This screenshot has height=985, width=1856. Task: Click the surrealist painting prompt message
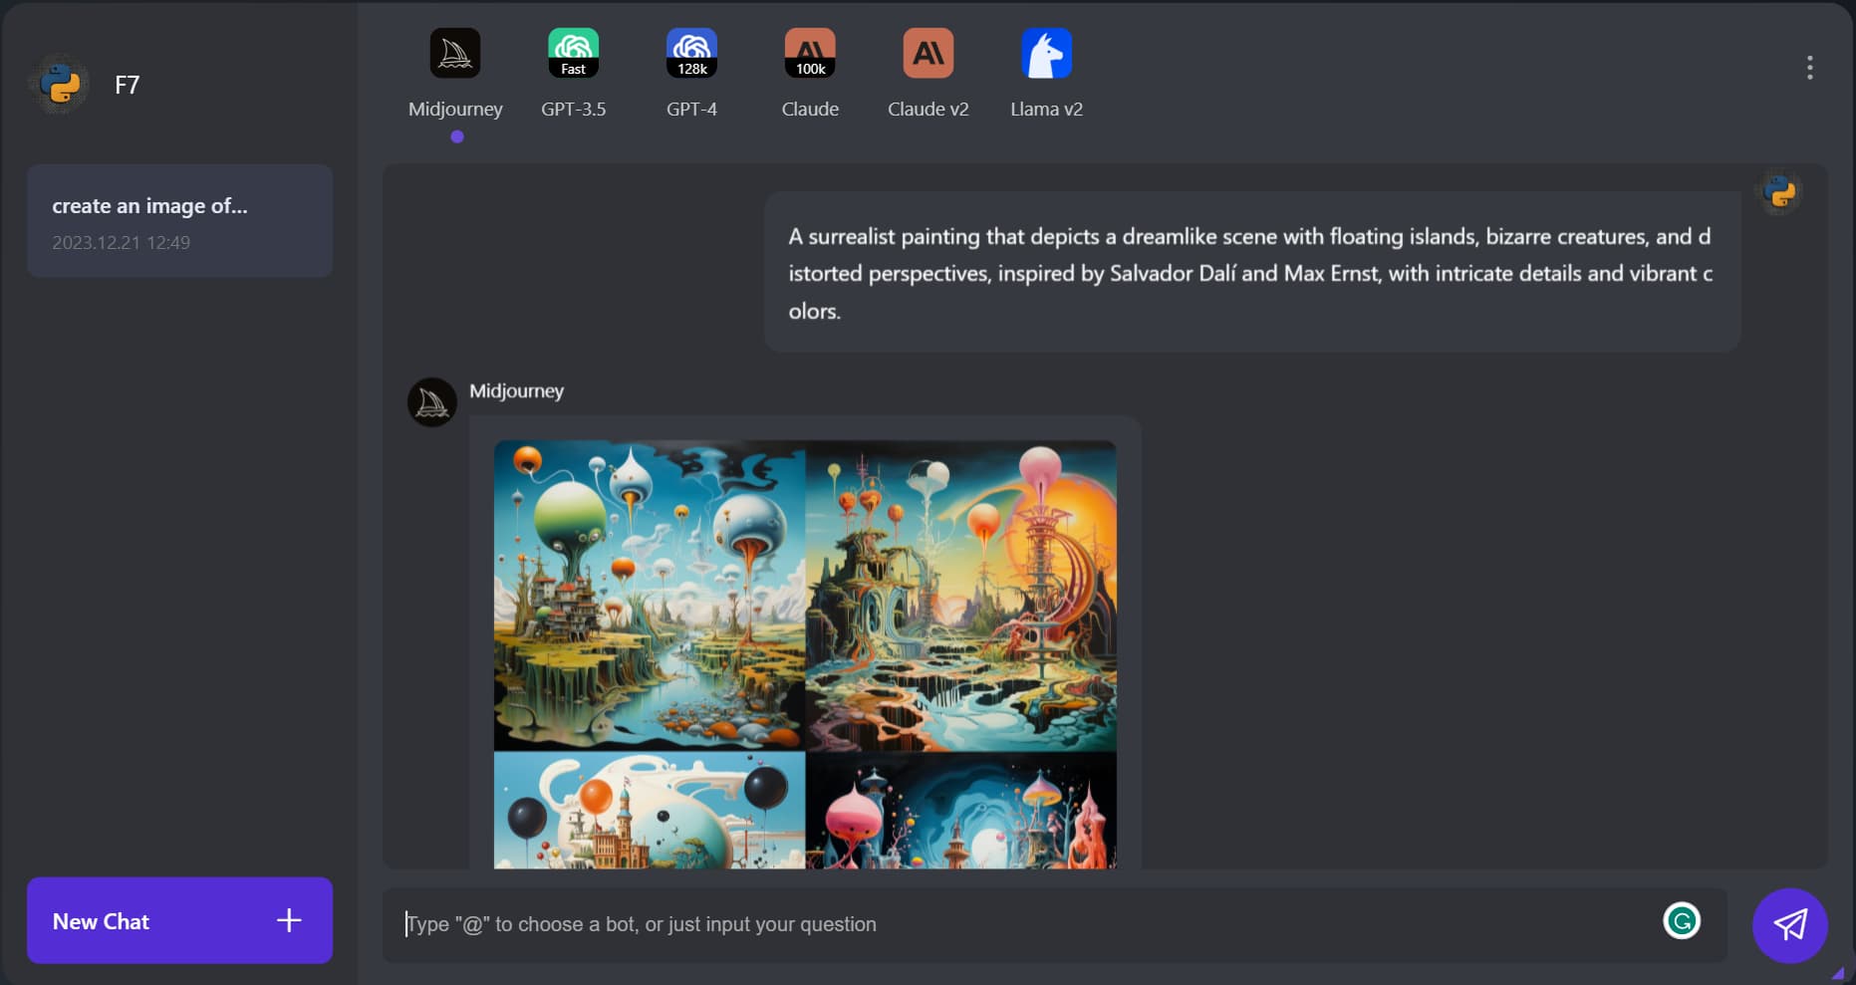1252,272
